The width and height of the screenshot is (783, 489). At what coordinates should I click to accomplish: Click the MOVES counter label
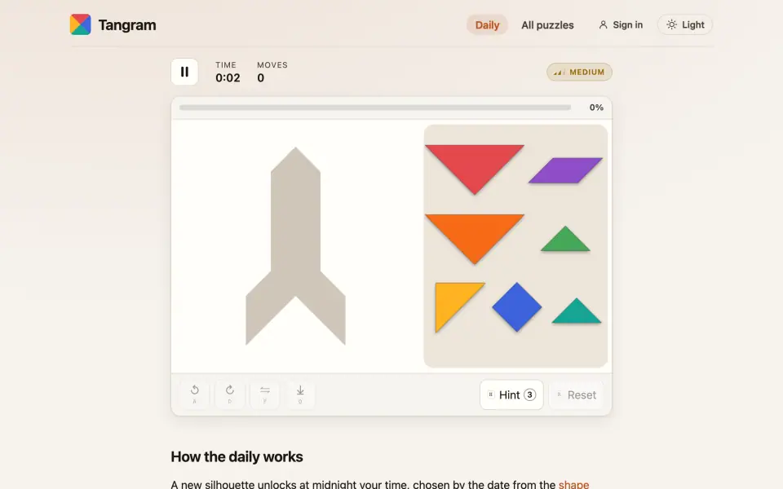[272, 65]
